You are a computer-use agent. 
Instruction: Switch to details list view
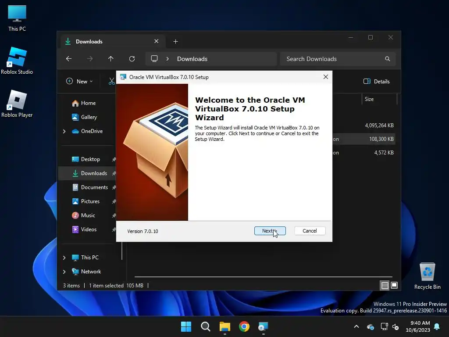tap(385, 285)
